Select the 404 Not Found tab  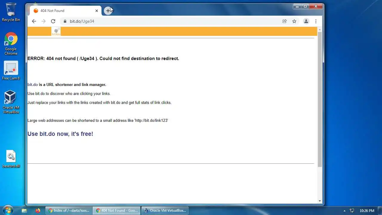coord(66,11)
